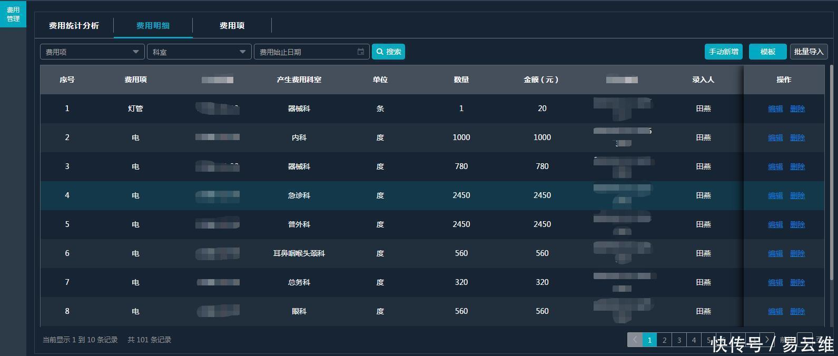Open the 费用项 tab

(x=232, y=25)
